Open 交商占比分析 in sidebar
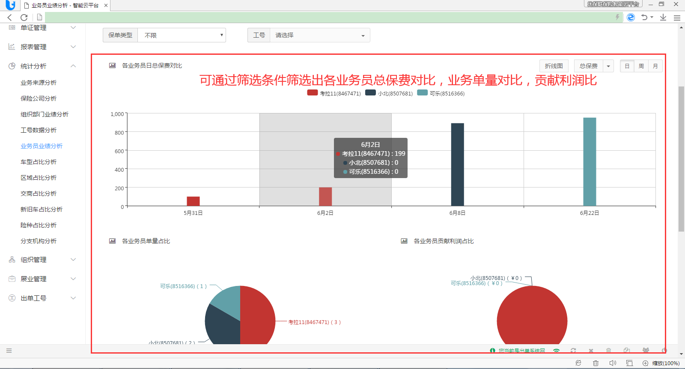The image size is (685, 369). click(39, 193)
